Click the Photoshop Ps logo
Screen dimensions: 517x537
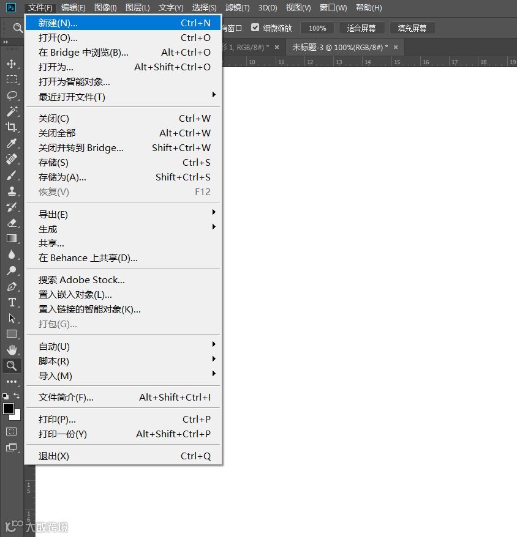pyautogui.click(x=11, y=7)
